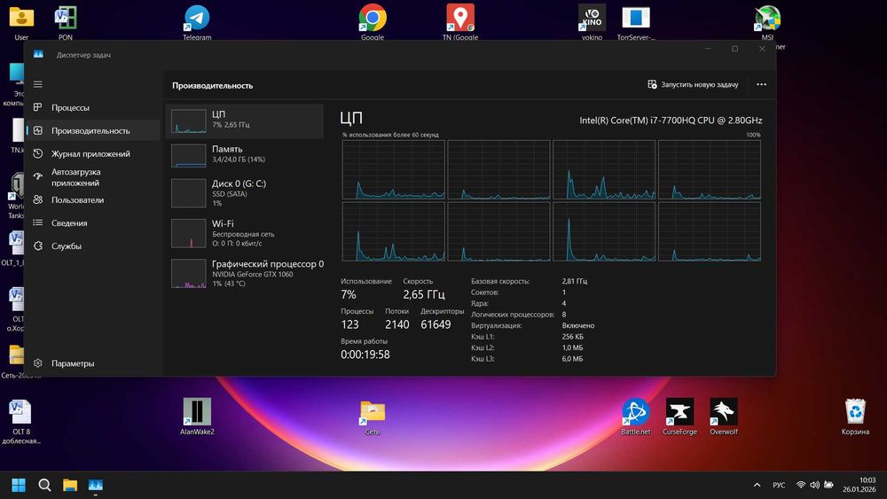Expand the hidden tray icons chevron

pos(757,485)
